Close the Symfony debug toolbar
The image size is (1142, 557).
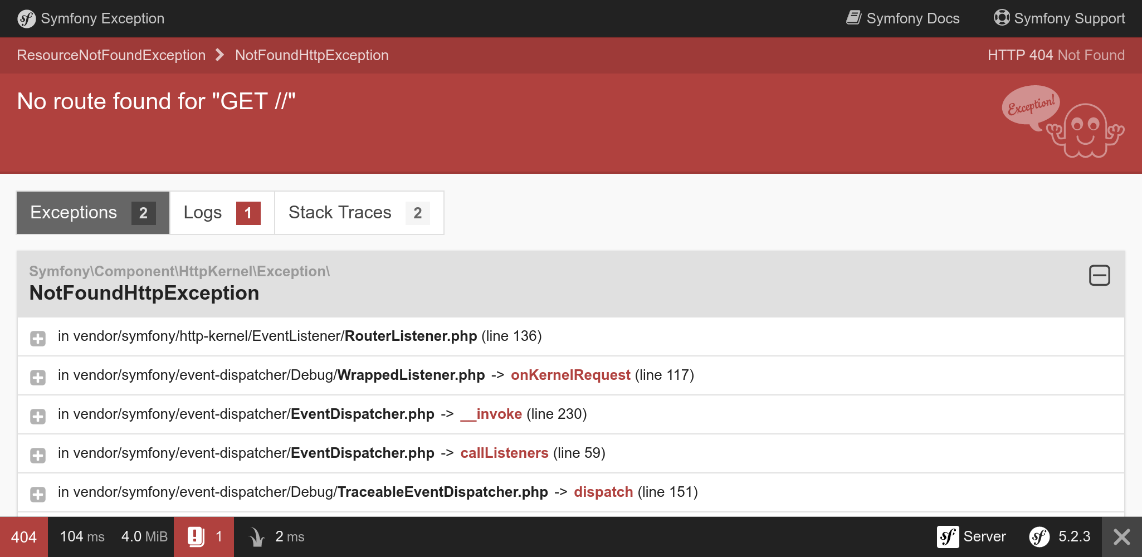1122,537
